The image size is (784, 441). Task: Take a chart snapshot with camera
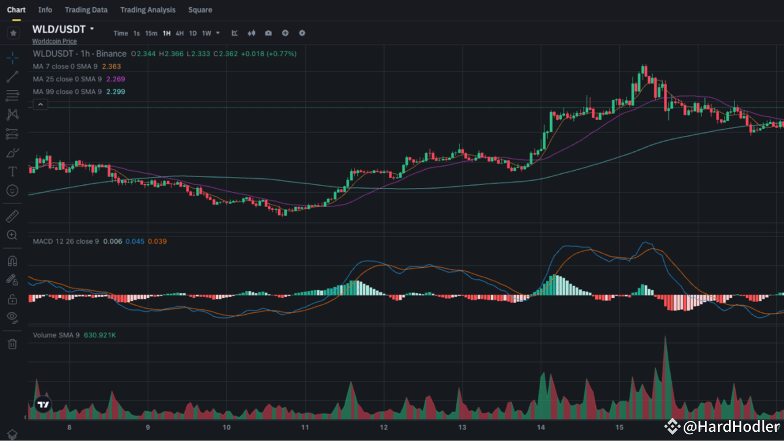pos(268,33)
